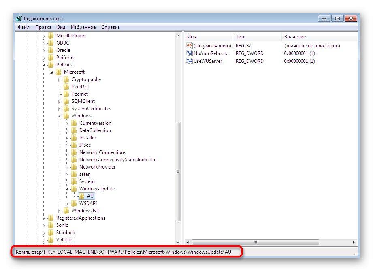The image size is (373, 271).
Task: Collapse the WindowsUpdate key
Action: pyautogui.click(x=67, y=189)
